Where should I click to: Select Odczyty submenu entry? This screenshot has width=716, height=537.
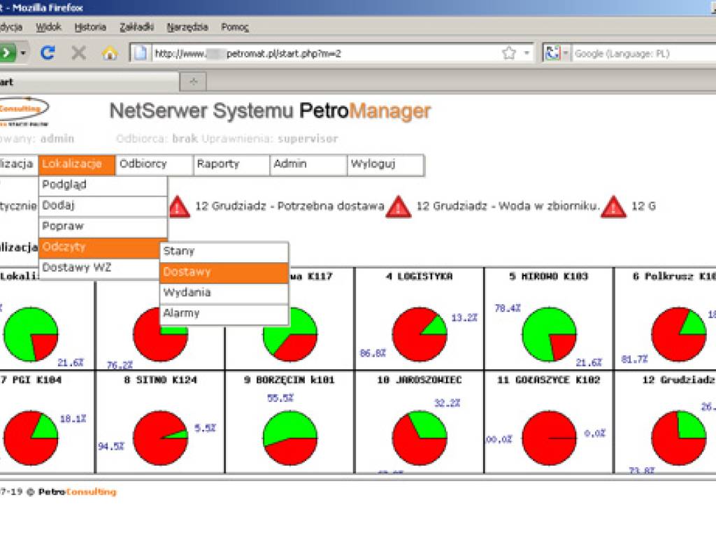pyautogui.click(x=99, y=248)
